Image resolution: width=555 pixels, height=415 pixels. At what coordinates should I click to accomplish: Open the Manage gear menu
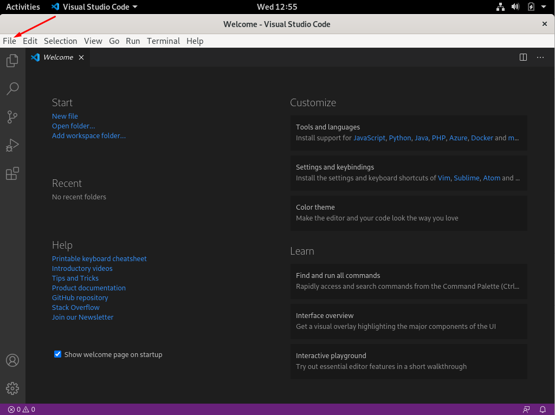coord(12,388)
